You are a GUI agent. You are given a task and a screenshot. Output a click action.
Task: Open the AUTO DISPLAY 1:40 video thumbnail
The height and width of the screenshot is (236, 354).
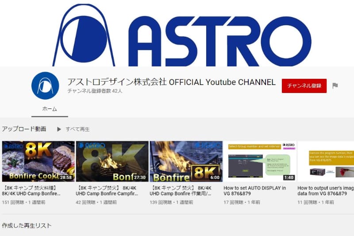[260, 161]
